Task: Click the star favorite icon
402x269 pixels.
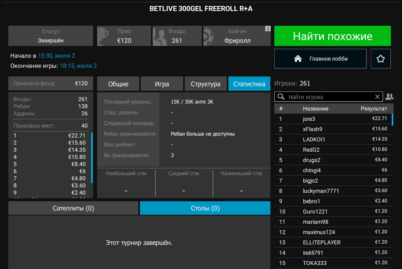Action: tap(381, 59)
